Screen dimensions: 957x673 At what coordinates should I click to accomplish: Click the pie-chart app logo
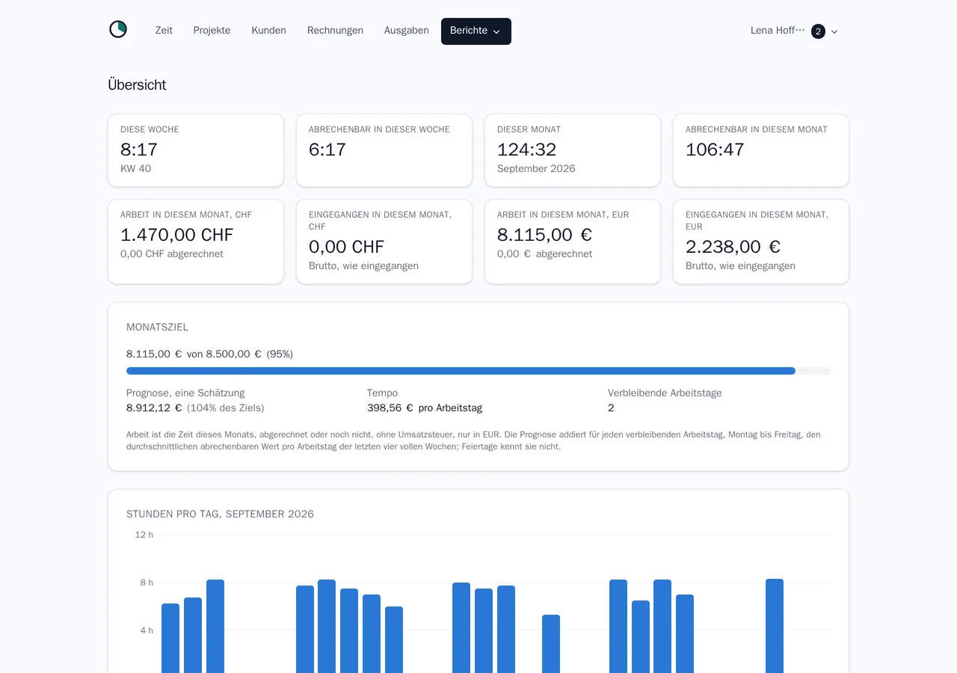(118, 30)
